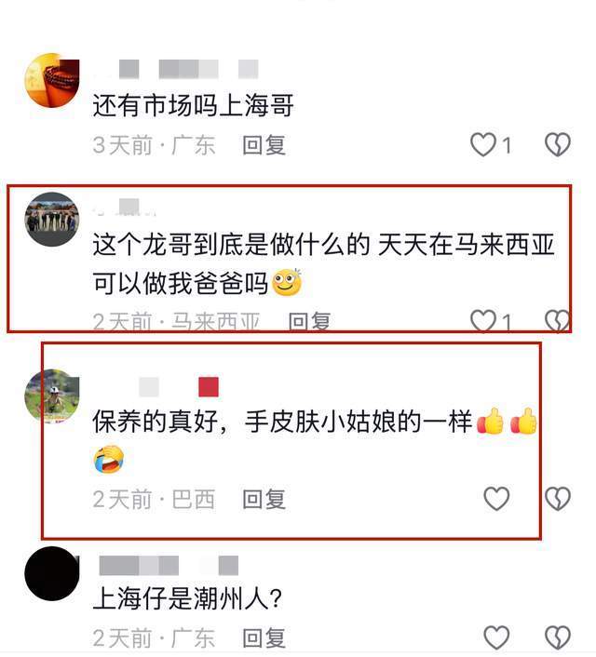Viewport: 596px width, 657px height.
Task: Like the '保养的真好' comment
Action: tap(496, 499)
